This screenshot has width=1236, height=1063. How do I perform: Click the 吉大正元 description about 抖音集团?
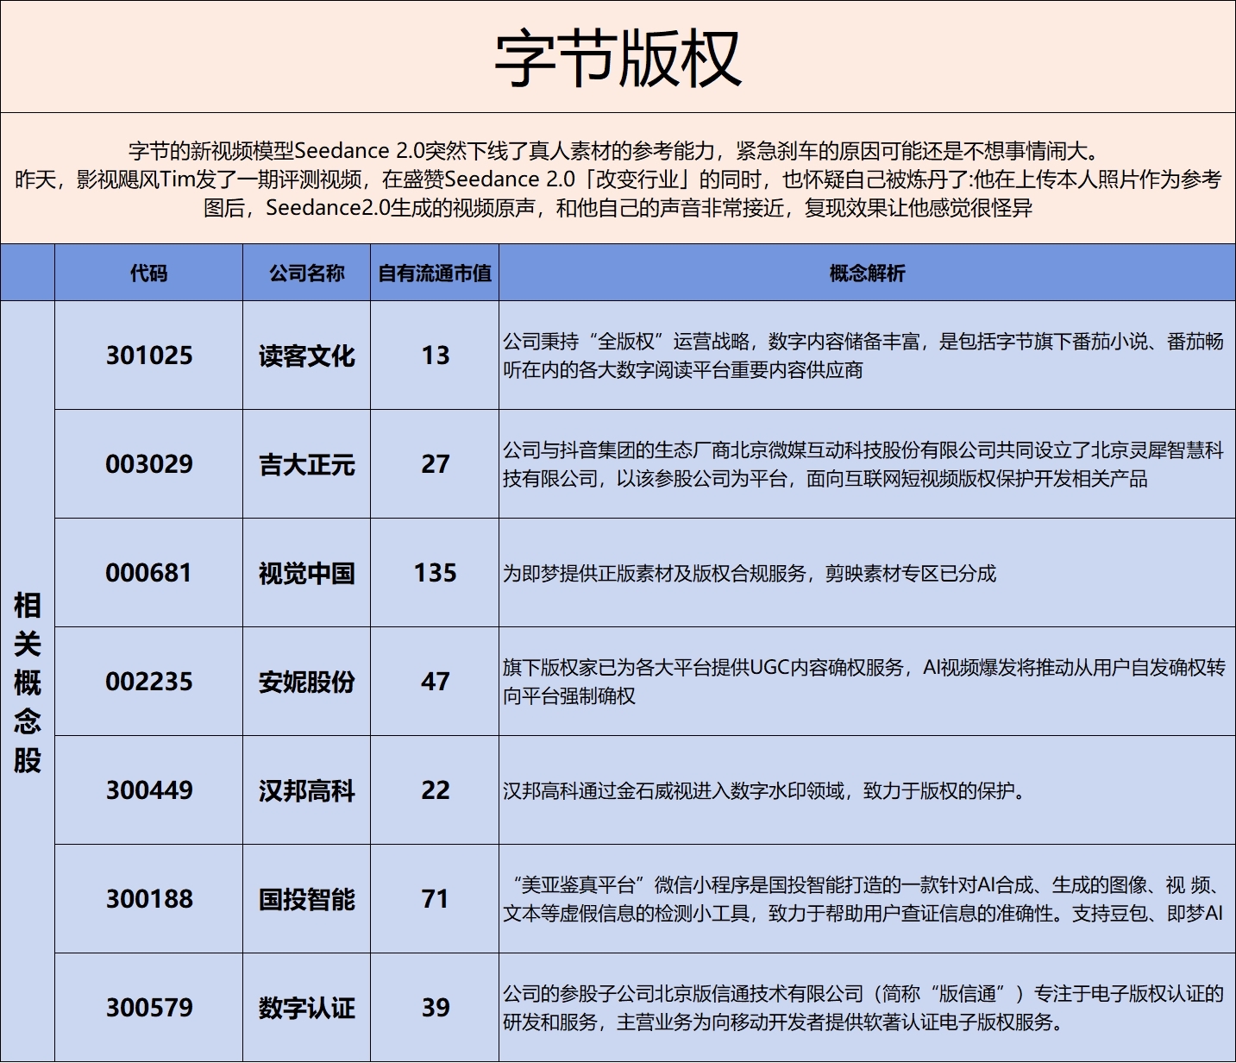click(x=863, y=464)
